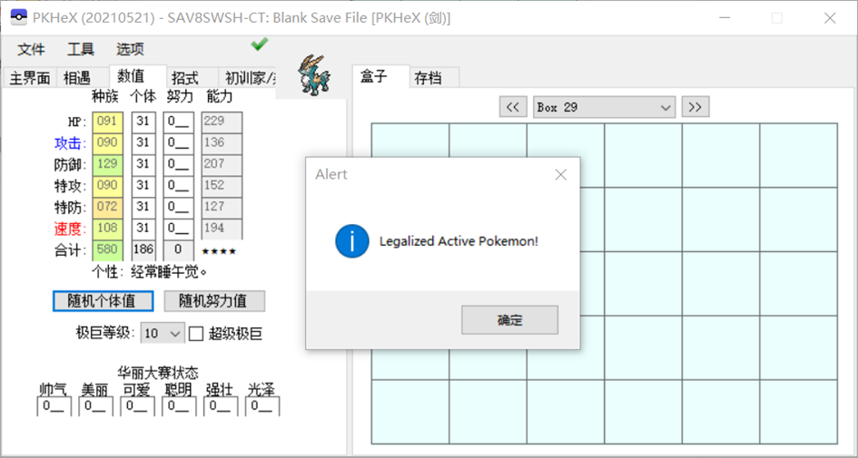Click the 攻击 努力 value field
Viewport: 858px width, 458px height.
click(178, 143)
